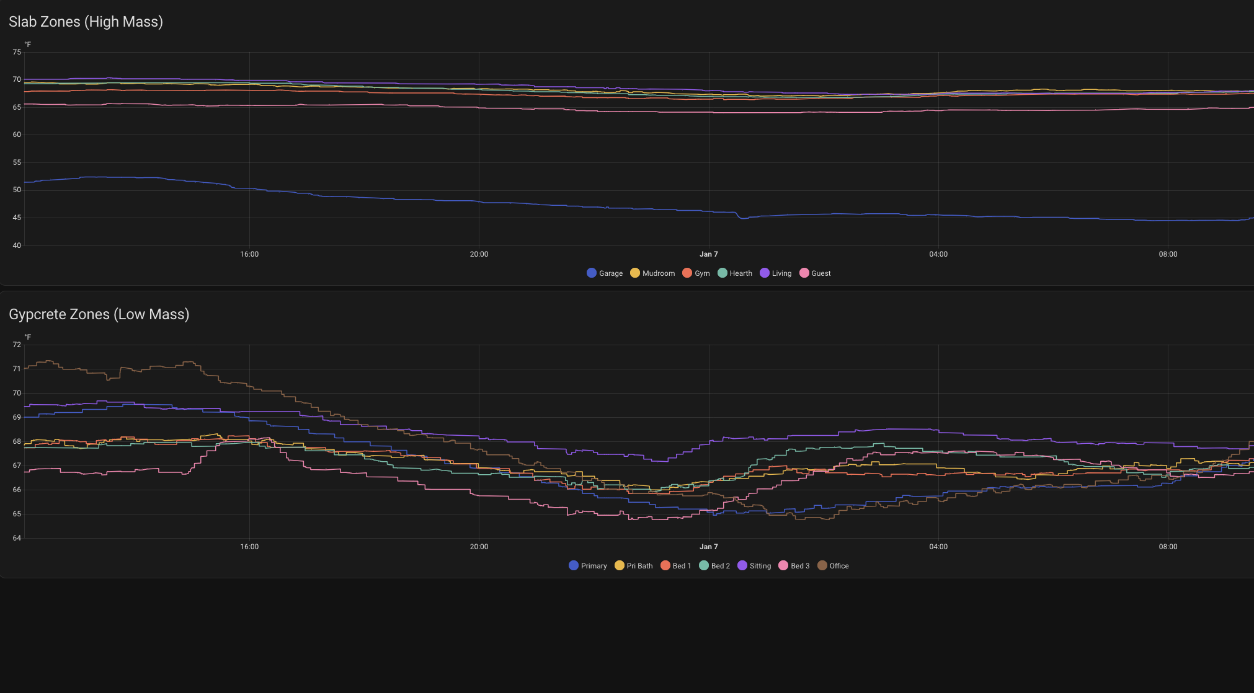Toggle the Guest series visibility
Viewport: 1254px width, 693px height.
[x=820, y=273]
